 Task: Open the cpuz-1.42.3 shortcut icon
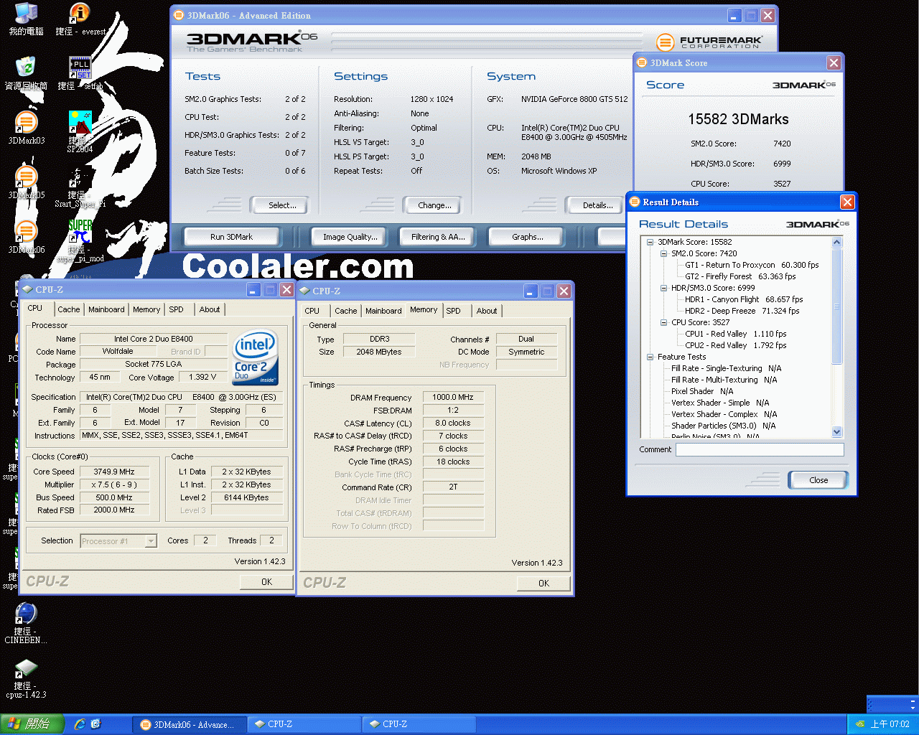[x=26, y=678]
